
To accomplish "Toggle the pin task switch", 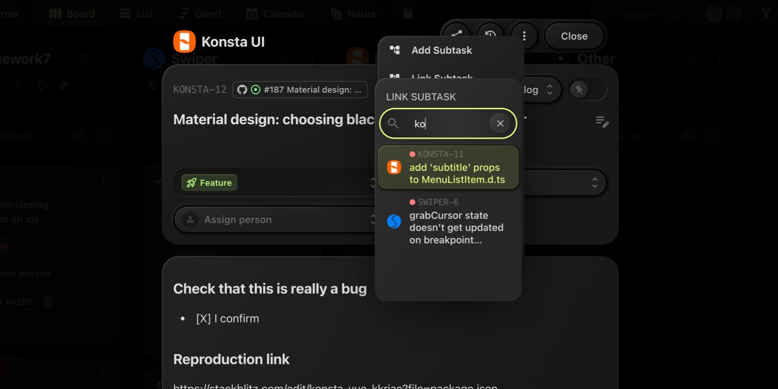I will (587, 90).
